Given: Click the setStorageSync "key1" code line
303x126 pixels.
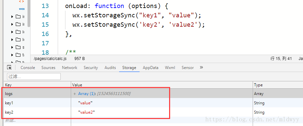Looking at the screenshot, I should pyautogui.click(x=137, y=15).
